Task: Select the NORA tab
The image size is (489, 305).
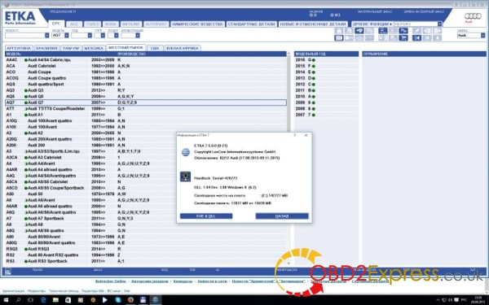Action: (x=110, y=24)
